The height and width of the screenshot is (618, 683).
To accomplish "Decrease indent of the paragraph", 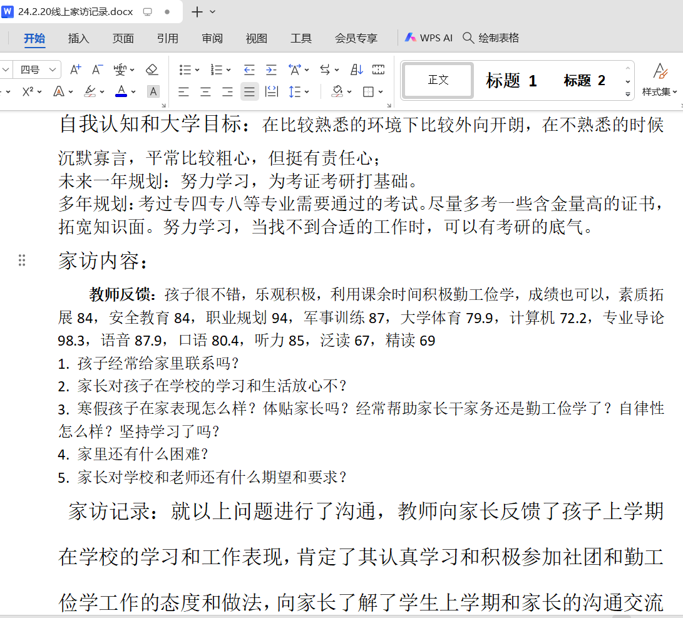I will pyautogui.click(x=249, y=70).
